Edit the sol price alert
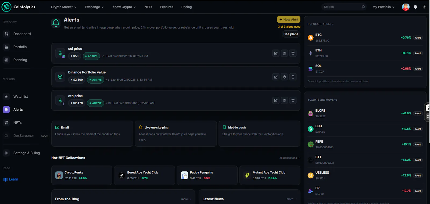 (x=276, y=53)
